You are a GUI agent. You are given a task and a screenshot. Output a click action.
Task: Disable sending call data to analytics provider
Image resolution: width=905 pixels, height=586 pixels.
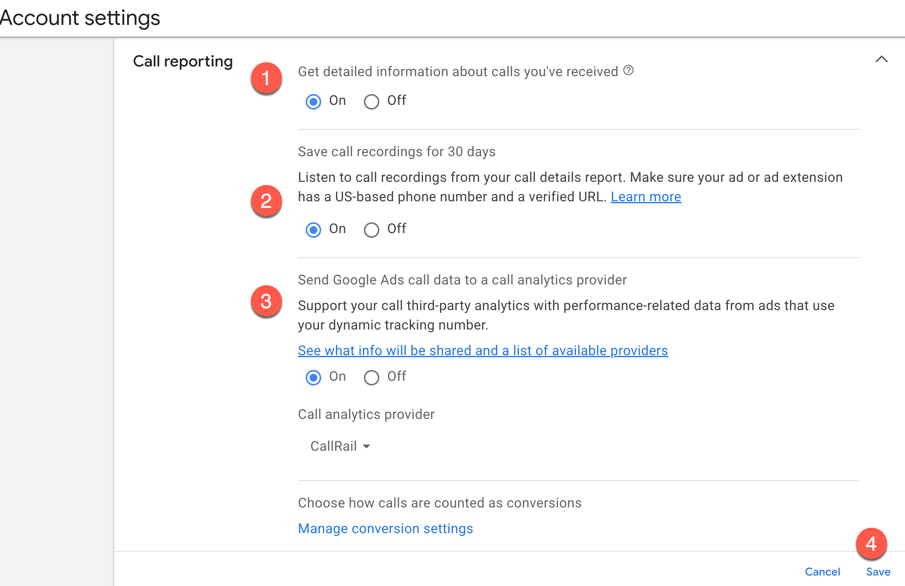(x=371, y=377)
